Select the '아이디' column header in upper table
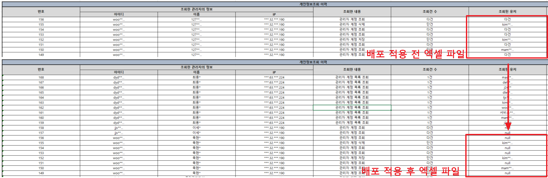The image size is (548, 178). point(119,14)
